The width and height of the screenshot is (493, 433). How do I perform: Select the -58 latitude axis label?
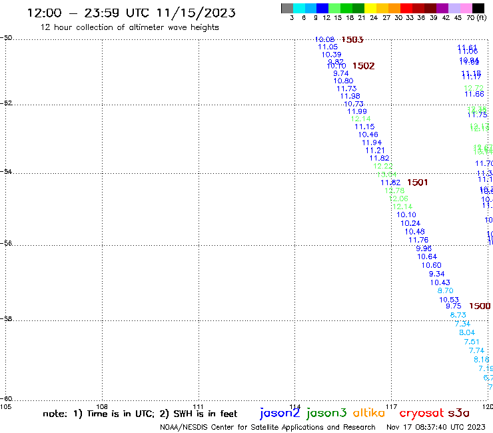(x=6, y=319)
